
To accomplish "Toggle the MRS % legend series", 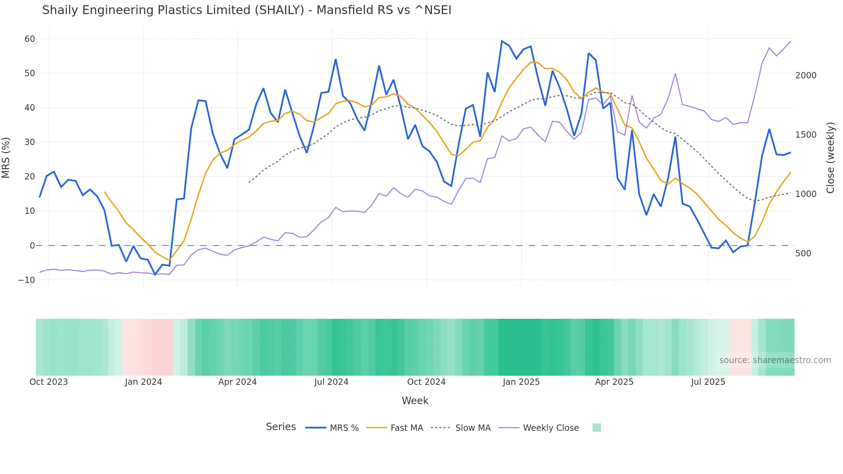I will [x=332, y=428].
